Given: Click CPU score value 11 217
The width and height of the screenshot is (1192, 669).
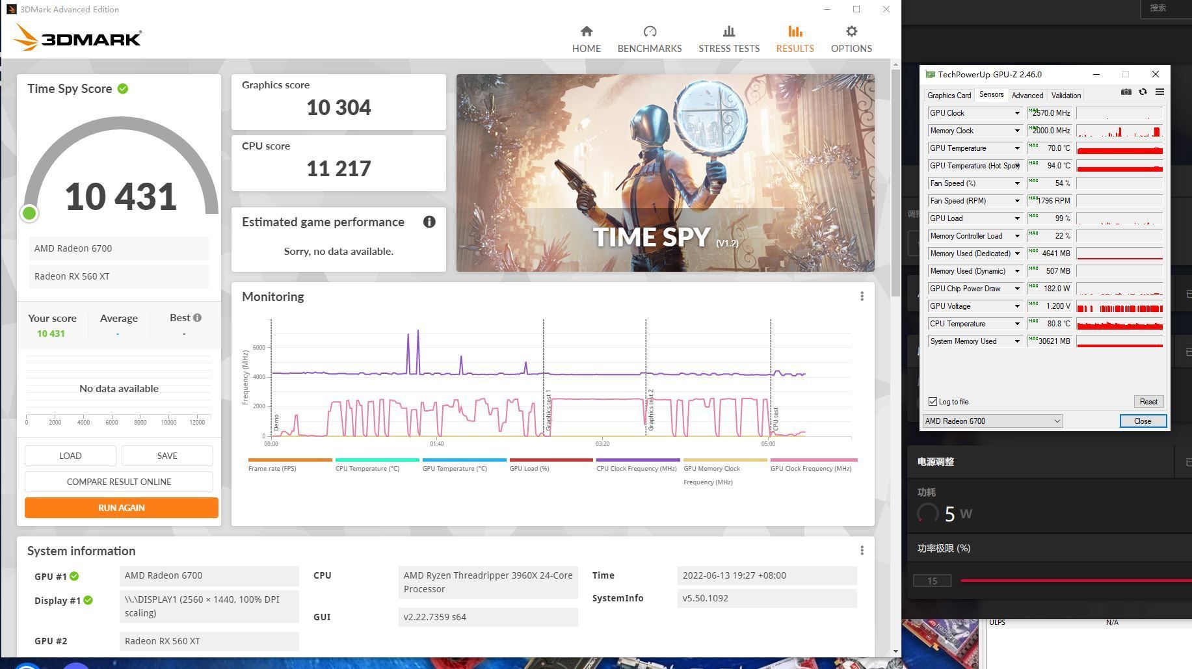Looking at the screenshot, I should (339, 168).
